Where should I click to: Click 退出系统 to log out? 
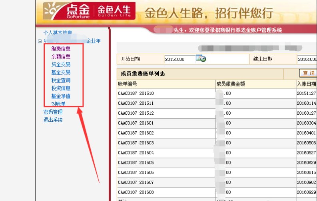point(53,120)
